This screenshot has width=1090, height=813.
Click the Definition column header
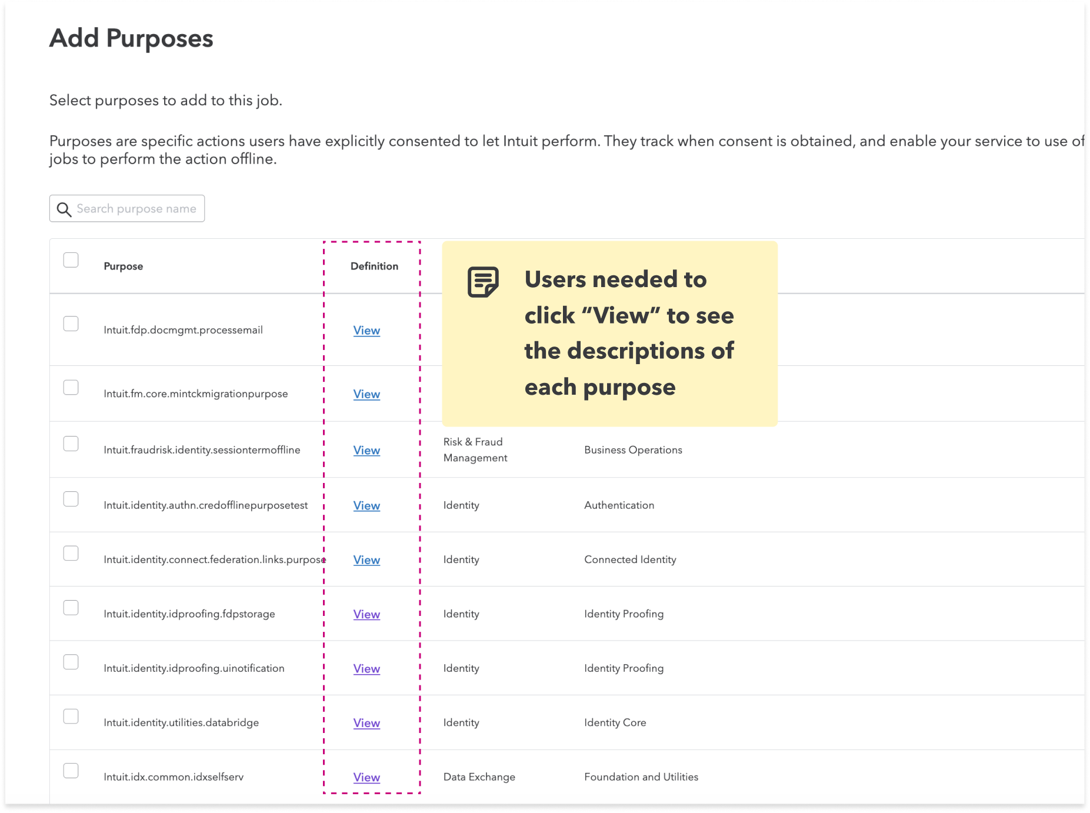pos(374,266)
